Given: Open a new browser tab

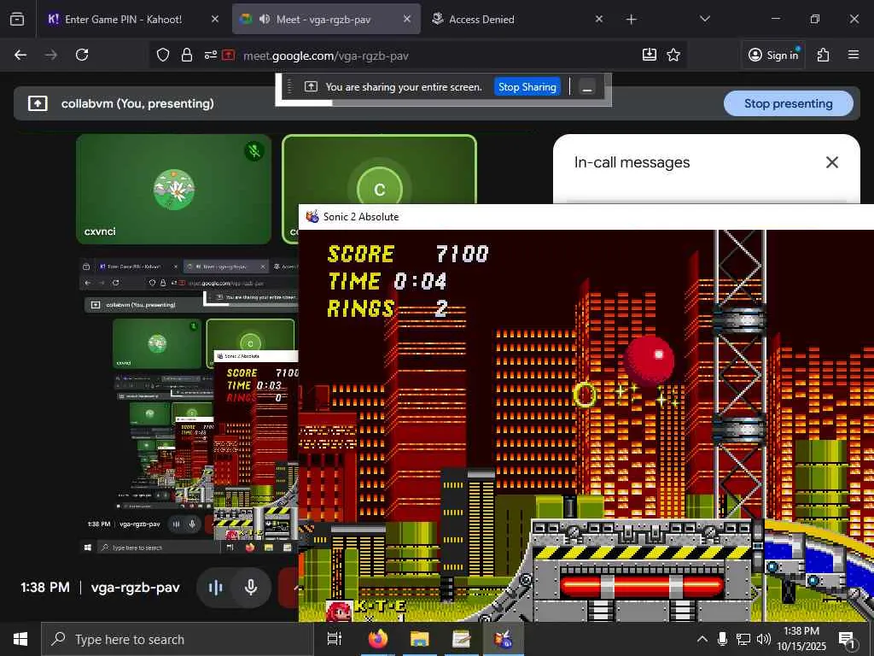Looking at the screenshot, I should point(631,20).
